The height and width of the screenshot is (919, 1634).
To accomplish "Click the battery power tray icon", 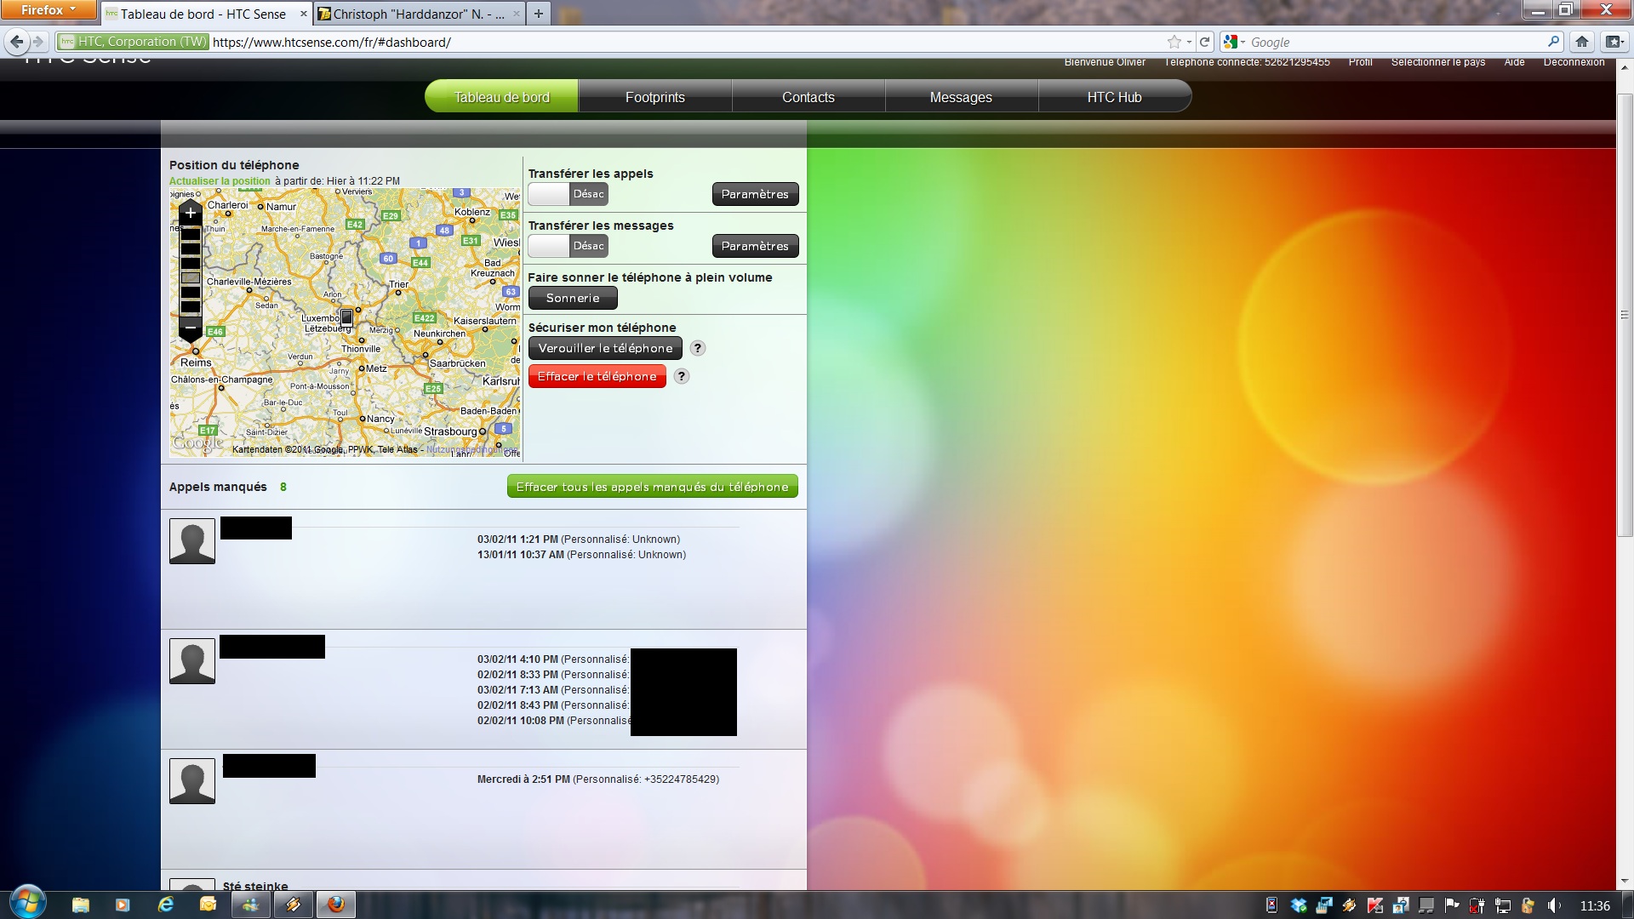I will point(1477,905).
